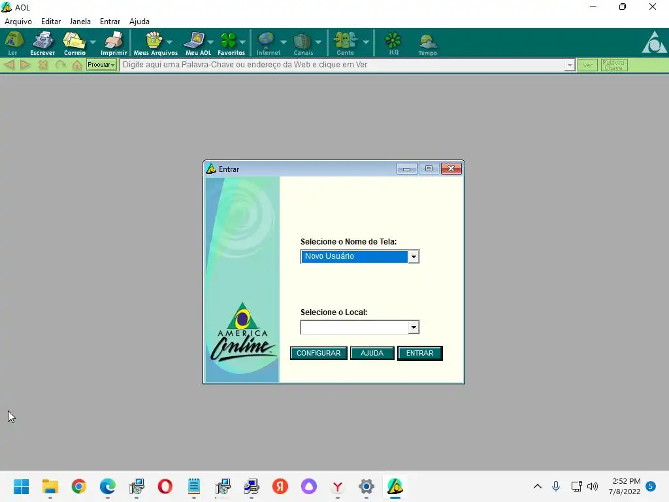Open the Windows Start menu
Viewport: 669px width, 502px height.
pyautogui.click(x=21, y=486)
